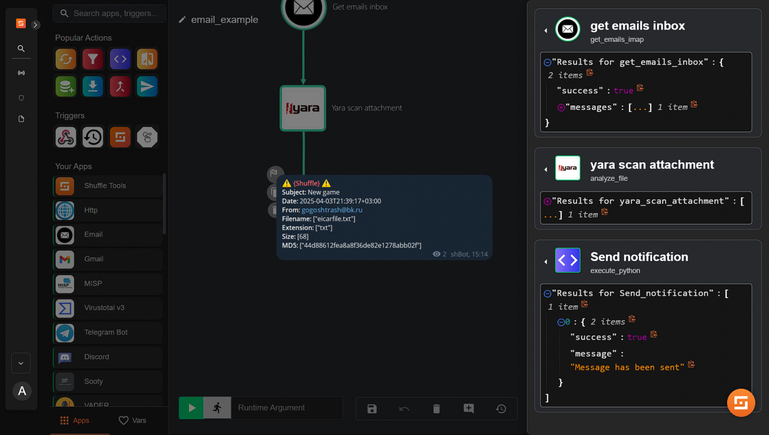Choose the Webhook trigger icon
This screenshot has height=435, width=769.
[66, 137]
